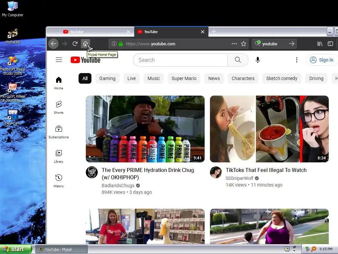Open Library in YouTube sidebar
338x254 pixels.
[x=59, y=156]
